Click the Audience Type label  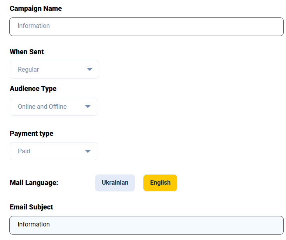(33, 89)
